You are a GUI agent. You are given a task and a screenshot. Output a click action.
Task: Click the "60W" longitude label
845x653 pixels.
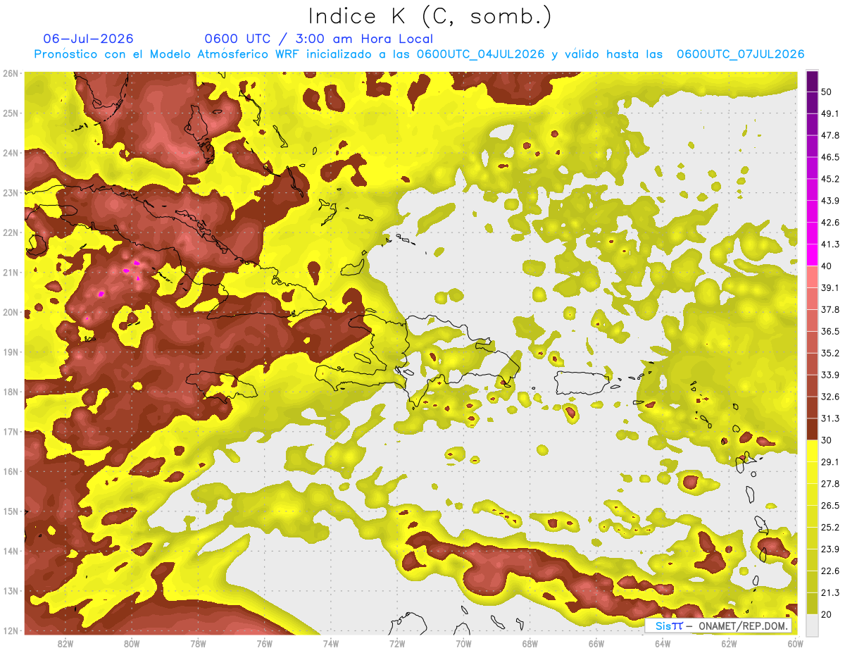[x=795, y=644]
